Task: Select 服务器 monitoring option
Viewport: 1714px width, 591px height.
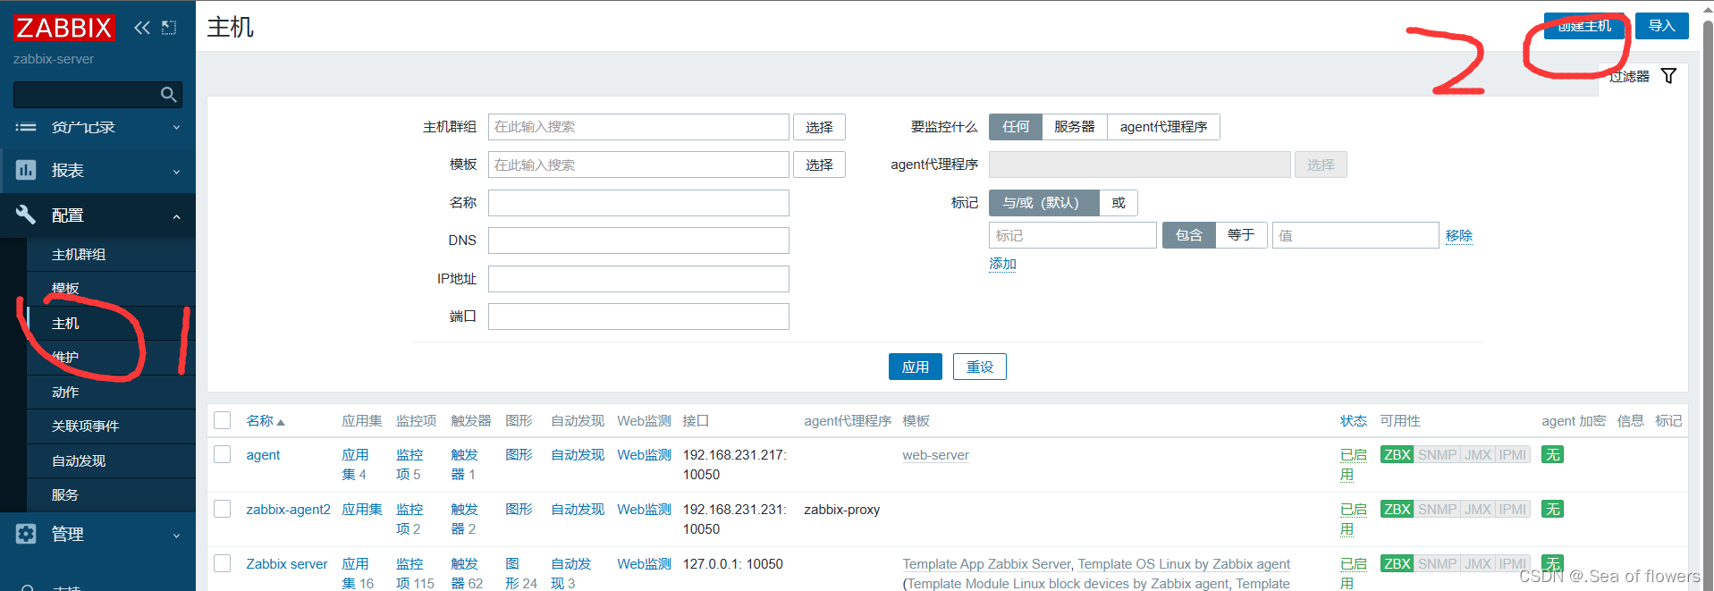Action: pyautogui.click(x=1075, y=127)
